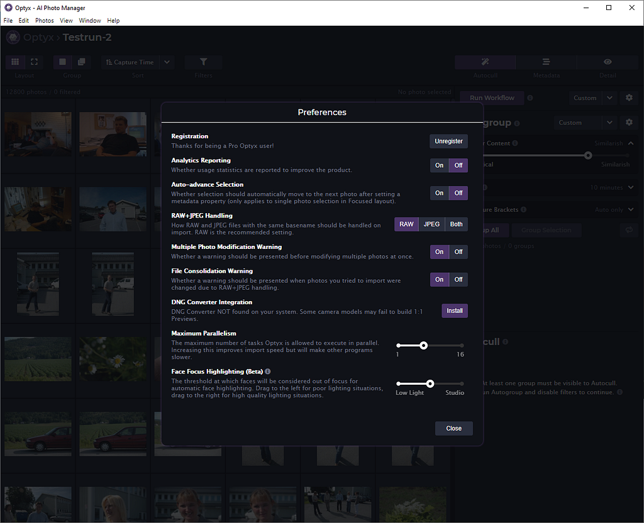Click the Optyx logo icon in the breadcrumb
644x523 pixels.
click(13, 37)
